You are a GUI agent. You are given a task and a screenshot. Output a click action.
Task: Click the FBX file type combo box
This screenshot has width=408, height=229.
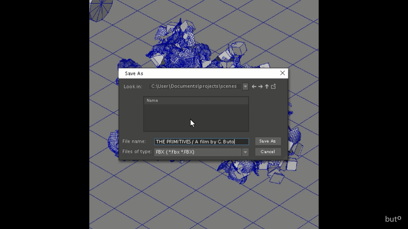(x=198, y=152)
